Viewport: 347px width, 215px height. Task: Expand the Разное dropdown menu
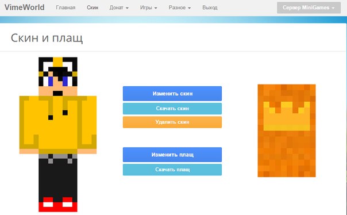(180, 7)
